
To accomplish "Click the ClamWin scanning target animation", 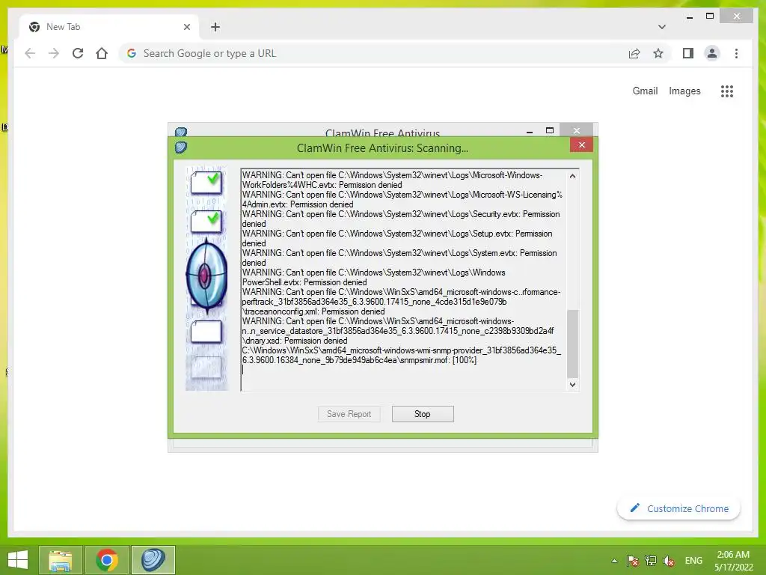I will click(x=206, y=276).
